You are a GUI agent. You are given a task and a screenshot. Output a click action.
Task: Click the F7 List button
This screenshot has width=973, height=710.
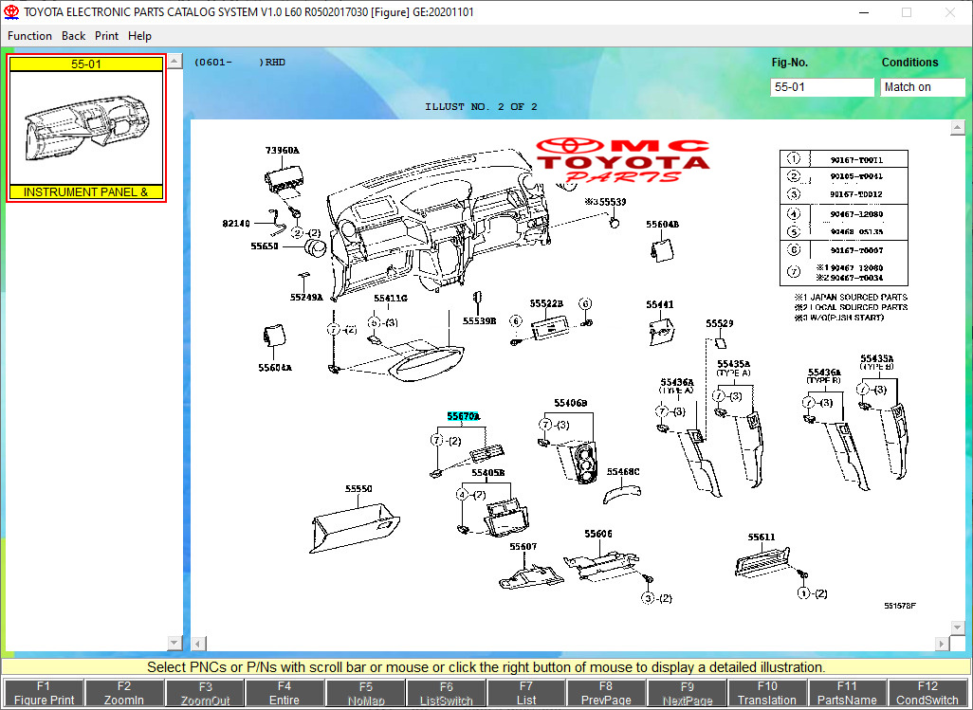(526, 693)
